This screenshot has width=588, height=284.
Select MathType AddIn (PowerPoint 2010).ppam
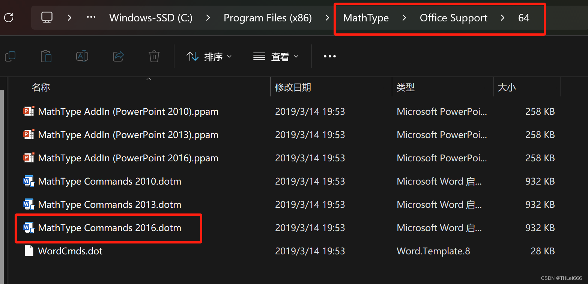(x=128, y=111)
